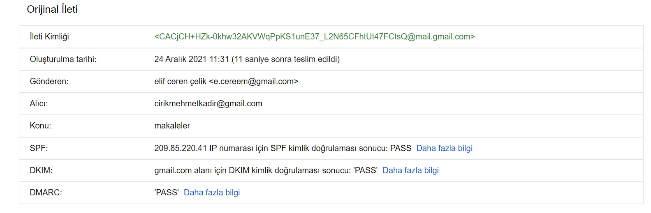Select the DMARC row label

point(46,192)
